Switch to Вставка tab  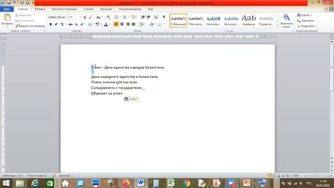(40, 9)
